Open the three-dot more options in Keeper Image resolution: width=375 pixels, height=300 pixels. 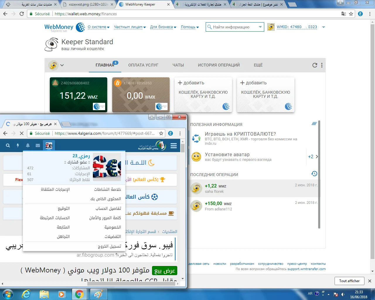pyautogui.click(x=322, y=65)
